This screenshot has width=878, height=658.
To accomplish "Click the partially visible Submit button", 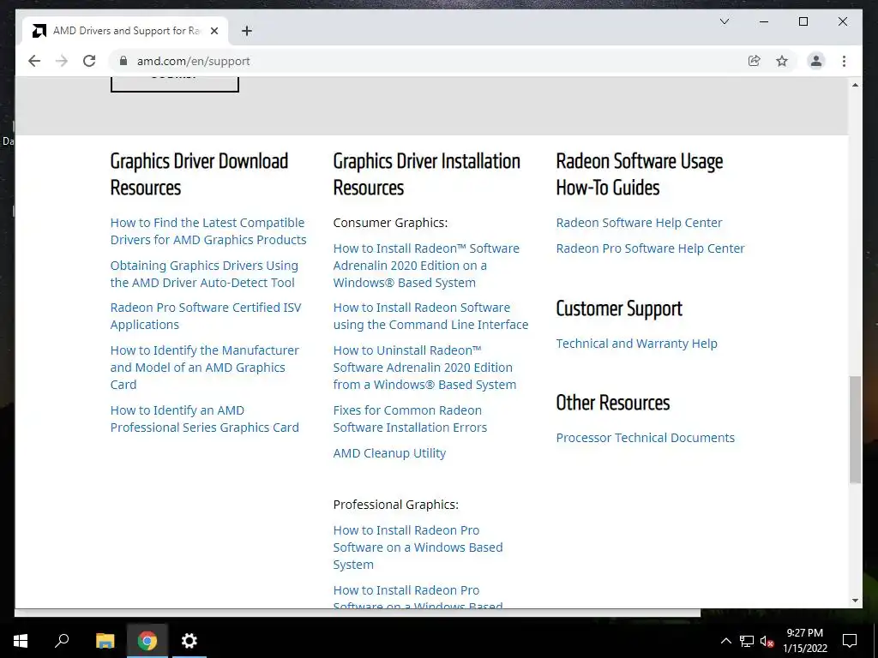I will (175, 84).
